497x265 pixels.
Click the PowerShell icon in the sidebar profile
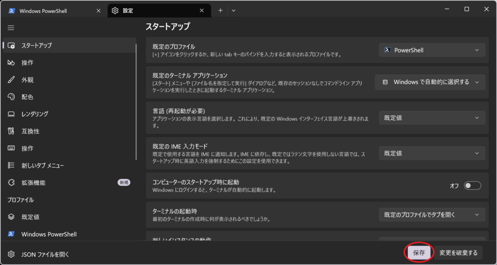click(x=11, y=234)
